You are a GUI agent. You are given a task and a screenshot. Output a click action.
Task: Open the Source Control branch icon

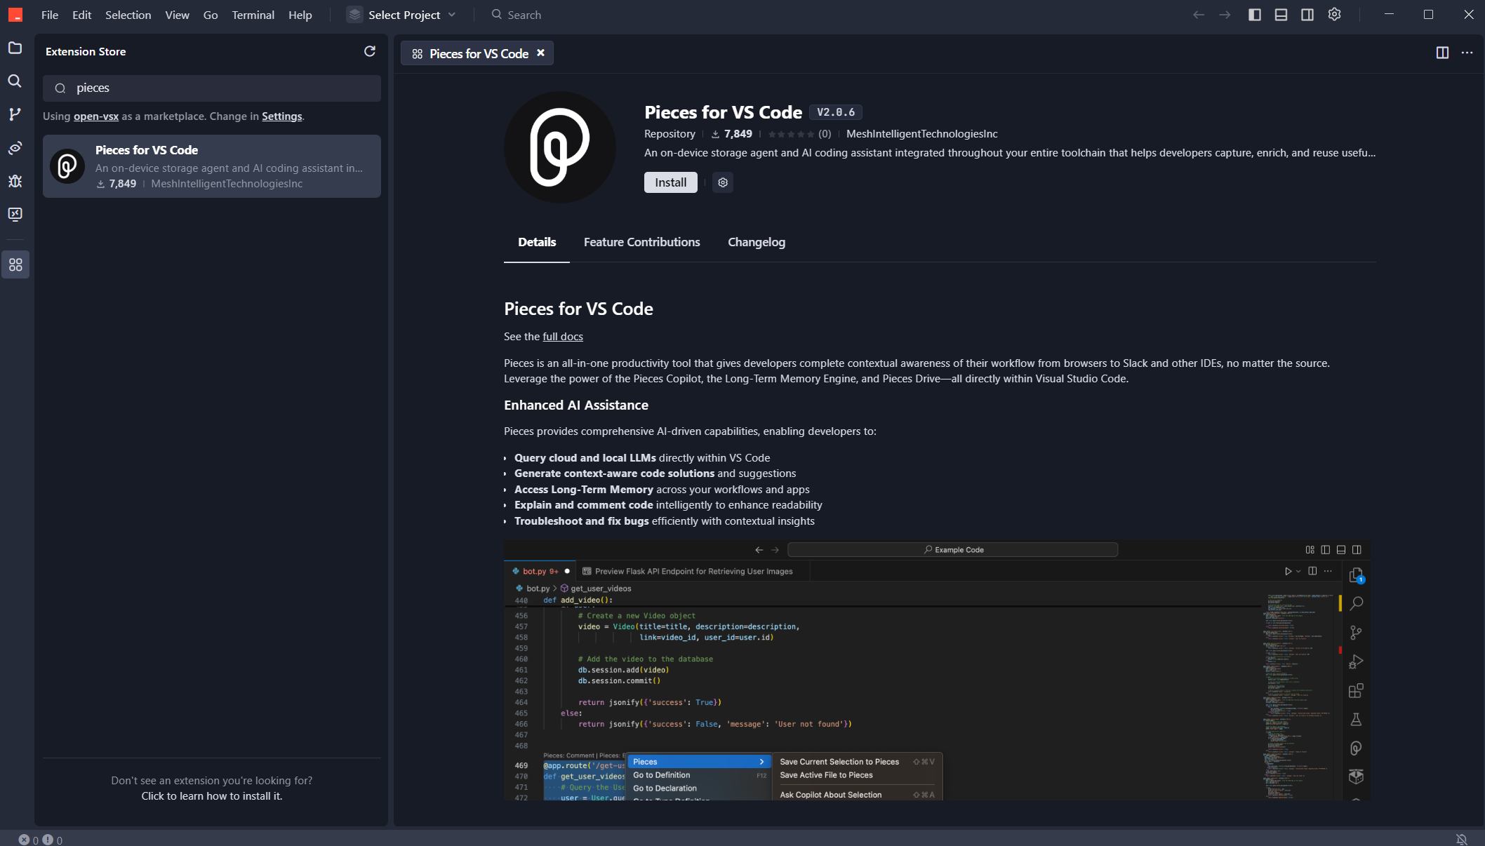point(15,114)
